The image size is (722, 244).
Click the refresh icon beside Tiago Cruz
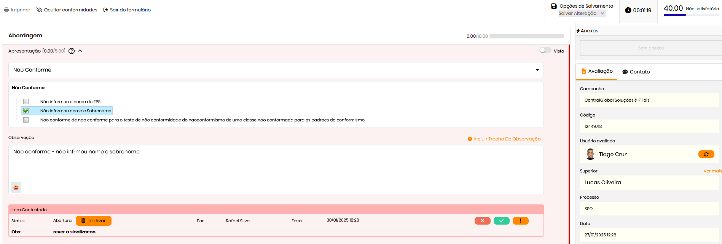pos(706,154)
